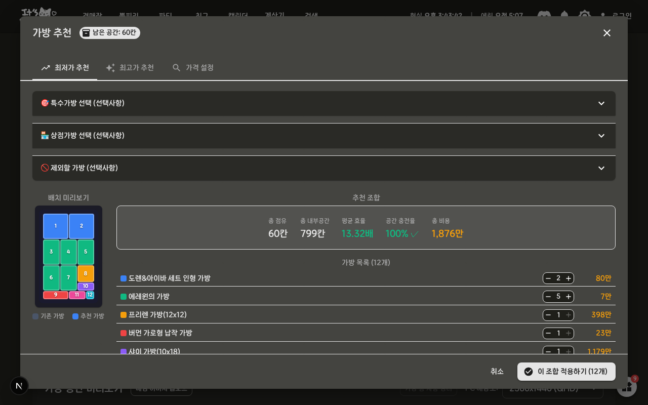The width and height of the screenshot is (648, 405).
Task: Increase 도렌&아이바 세트 인형 가방 quantity
Action: [569, 278]
